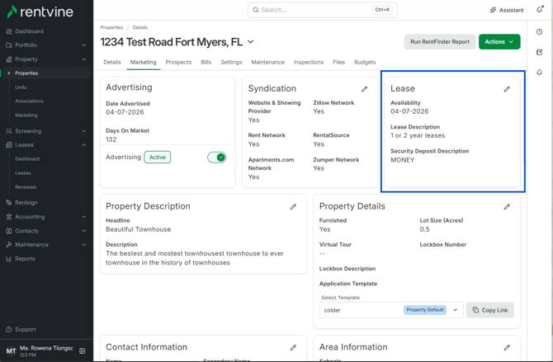The height and width of the screenshot is (362, 553).
Task: Edit the Property Description card
Action: [x=293, y=206]
